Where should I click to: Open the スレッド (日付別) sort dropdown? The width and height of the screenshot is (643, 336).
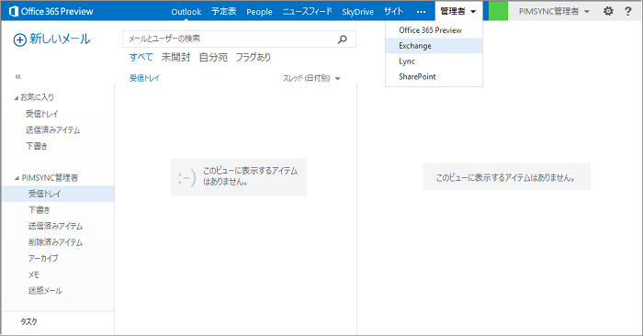click(x=311, y=78)
